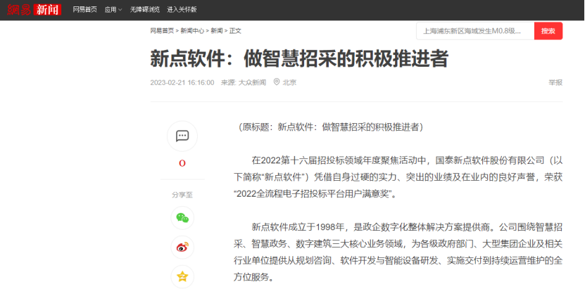
Task: Click the NetEase 網易 logo
Action: 20,10
